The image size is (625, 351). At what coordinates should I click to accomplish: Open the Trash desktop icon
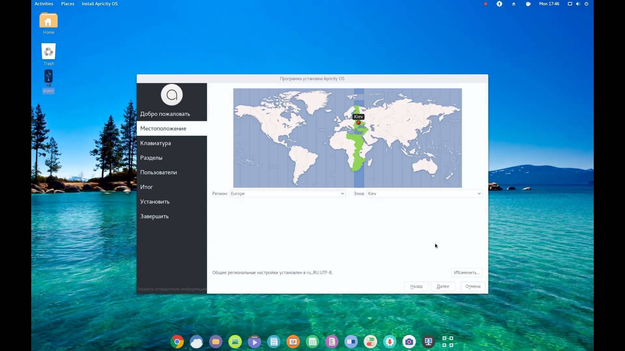pos(49,55)
